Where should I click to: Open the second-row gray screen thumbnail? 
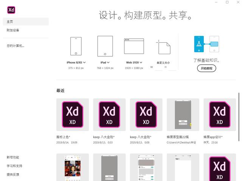[x=109, y=167]
